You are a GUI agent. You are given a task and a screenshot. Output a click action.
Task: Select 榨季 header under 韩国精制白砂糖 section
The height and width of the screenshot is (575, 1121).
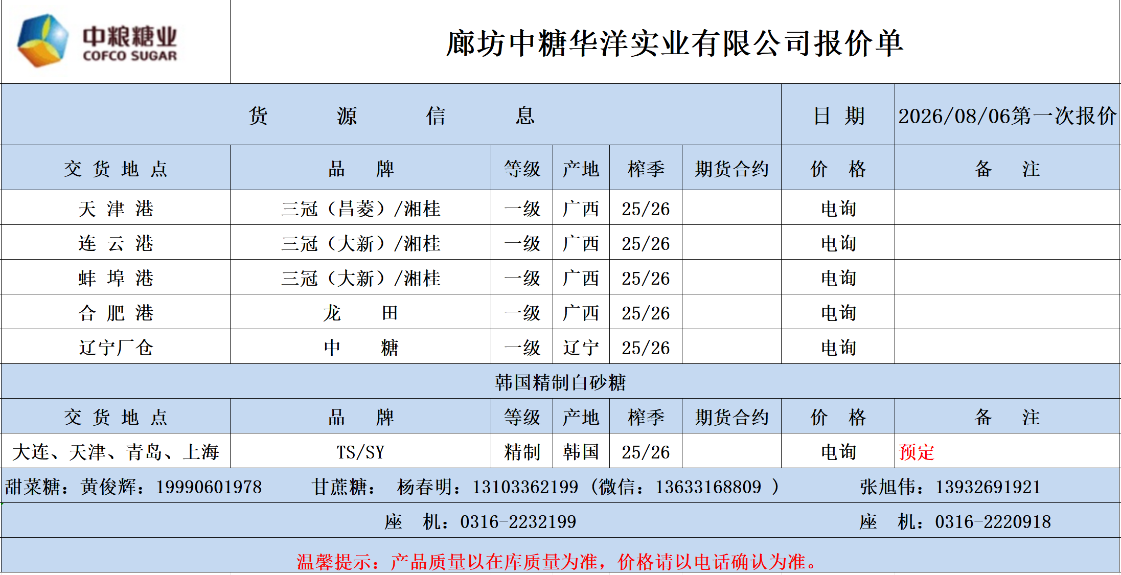pyautogui.click(x=646, y=417)
